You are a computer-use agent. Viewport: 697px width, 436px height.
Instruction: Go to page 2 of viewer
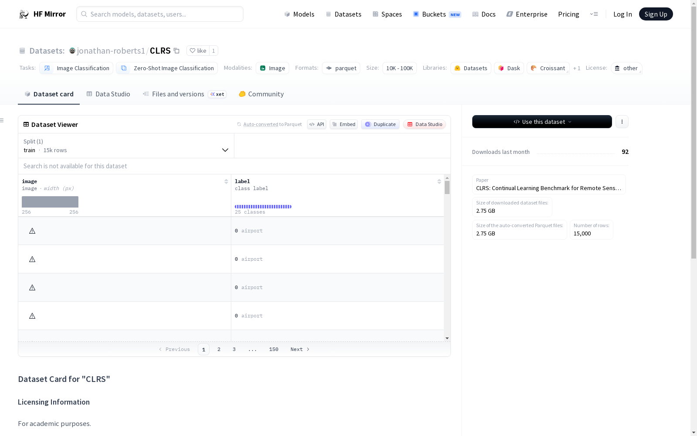(x=219, y=349)
